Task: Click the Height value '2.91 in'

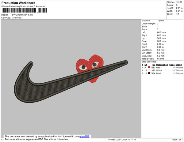Action: (179, 8)
